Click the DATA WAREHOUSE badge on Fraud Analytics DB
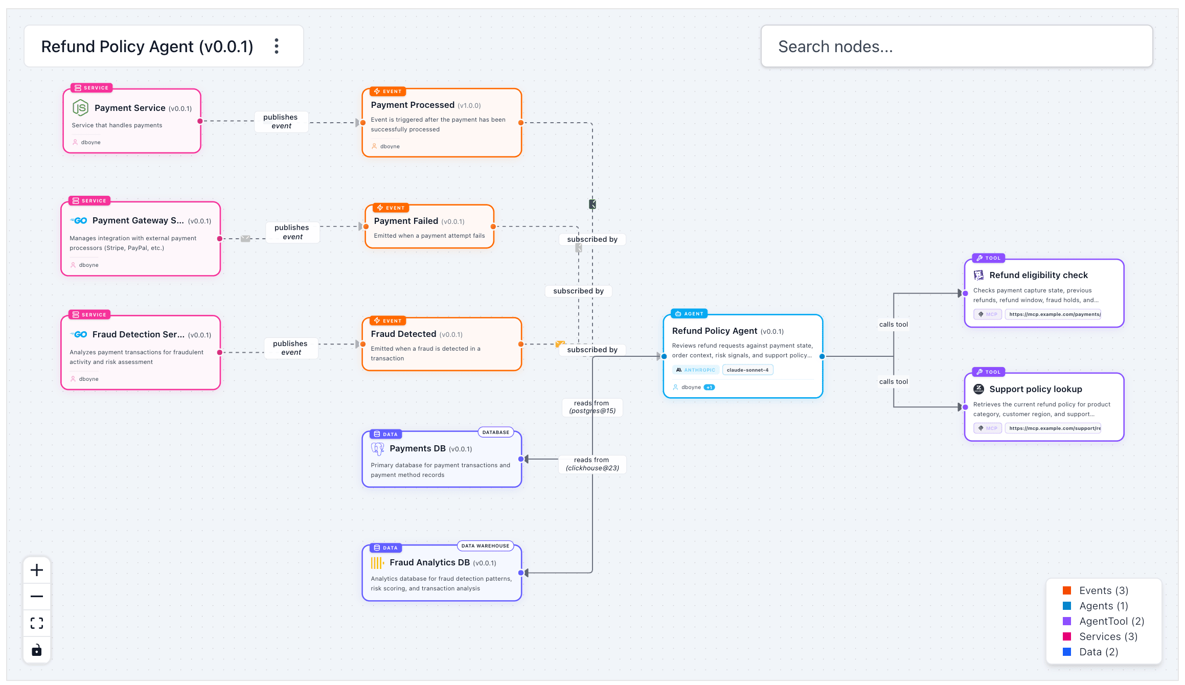This screenshot has height=685, width=1185. coord(485,546)
